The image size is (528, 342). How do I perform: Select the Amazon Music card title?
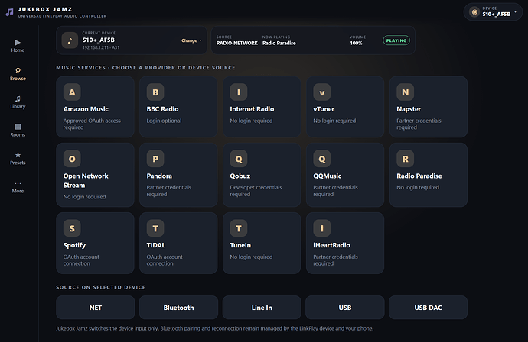(86, 109)
